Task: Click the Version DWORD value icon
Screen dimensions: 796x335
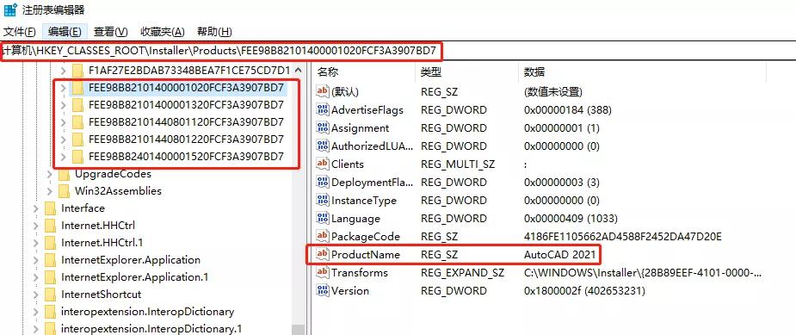Action: click(323, 291)
